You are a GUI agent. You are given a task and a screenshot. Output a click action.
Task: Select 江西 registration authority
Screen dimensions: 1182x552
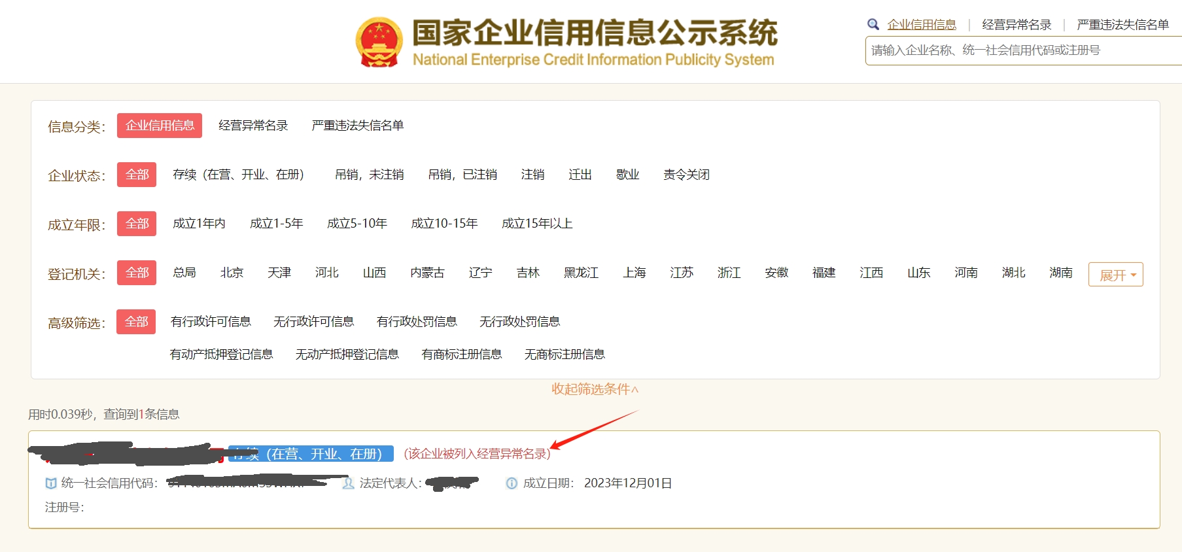click(871, 273)
